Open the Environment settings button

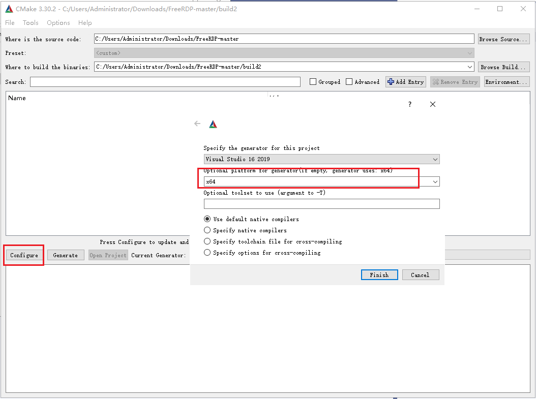pos(507,82)
